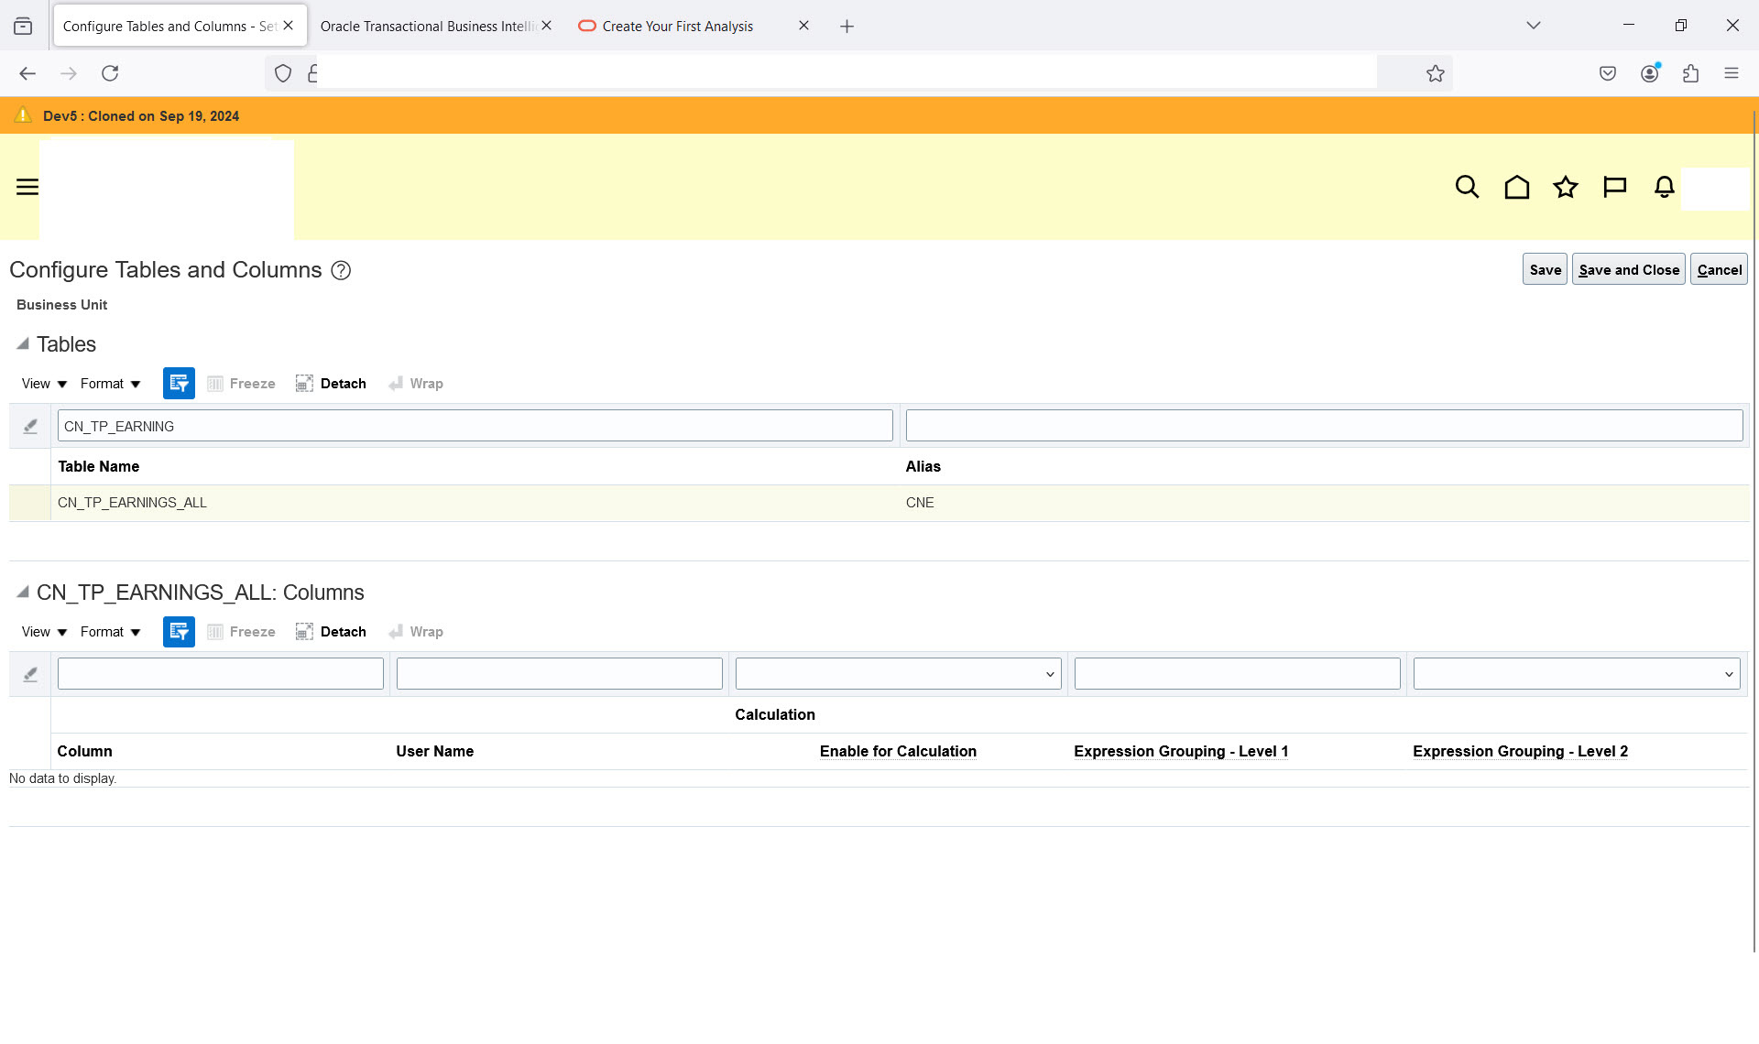The height and width of the screenshot is (1044, 1759).
Task: Open the hamburger navigator menu
Action: 27,187
